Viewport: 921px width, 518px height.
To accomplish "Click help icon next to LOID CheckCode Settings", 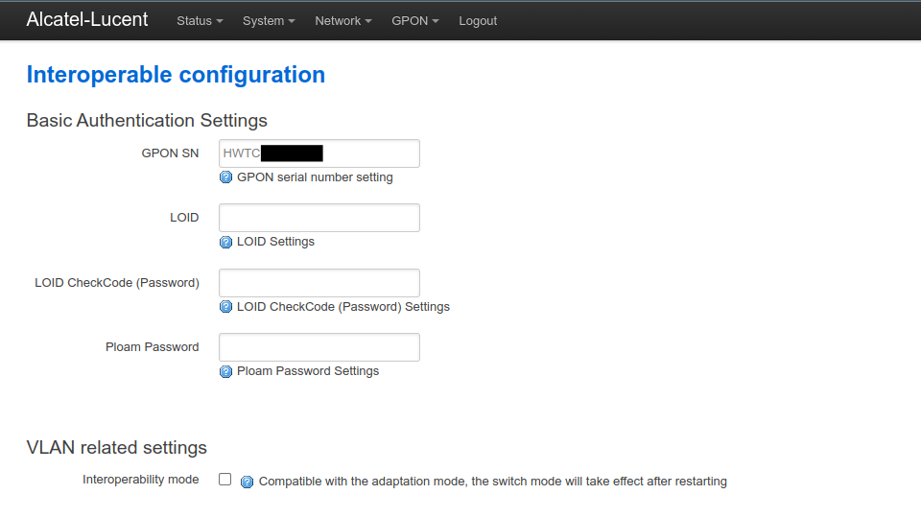I will [x=225, y=307].
